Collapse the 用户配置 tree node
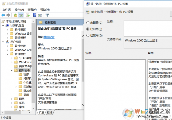The image size is (172, 120). click(3, 42)
